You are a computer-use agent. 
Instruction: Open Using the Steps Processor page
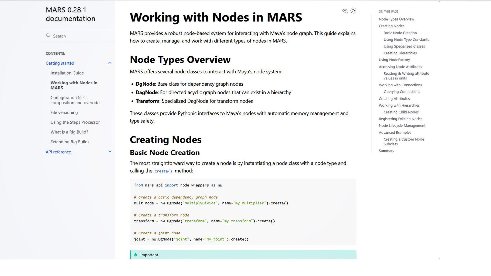[75, 122]
